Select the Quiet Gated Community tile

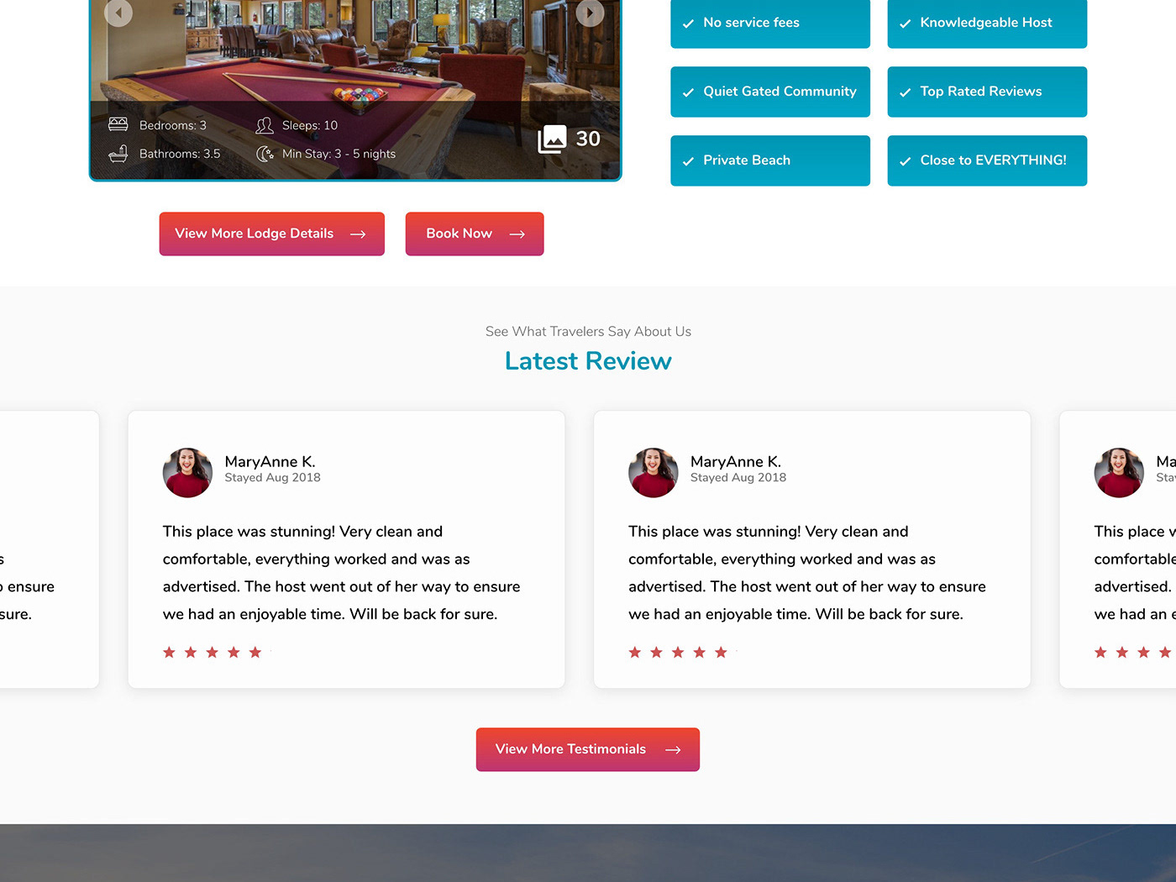(x=770, y=92)
